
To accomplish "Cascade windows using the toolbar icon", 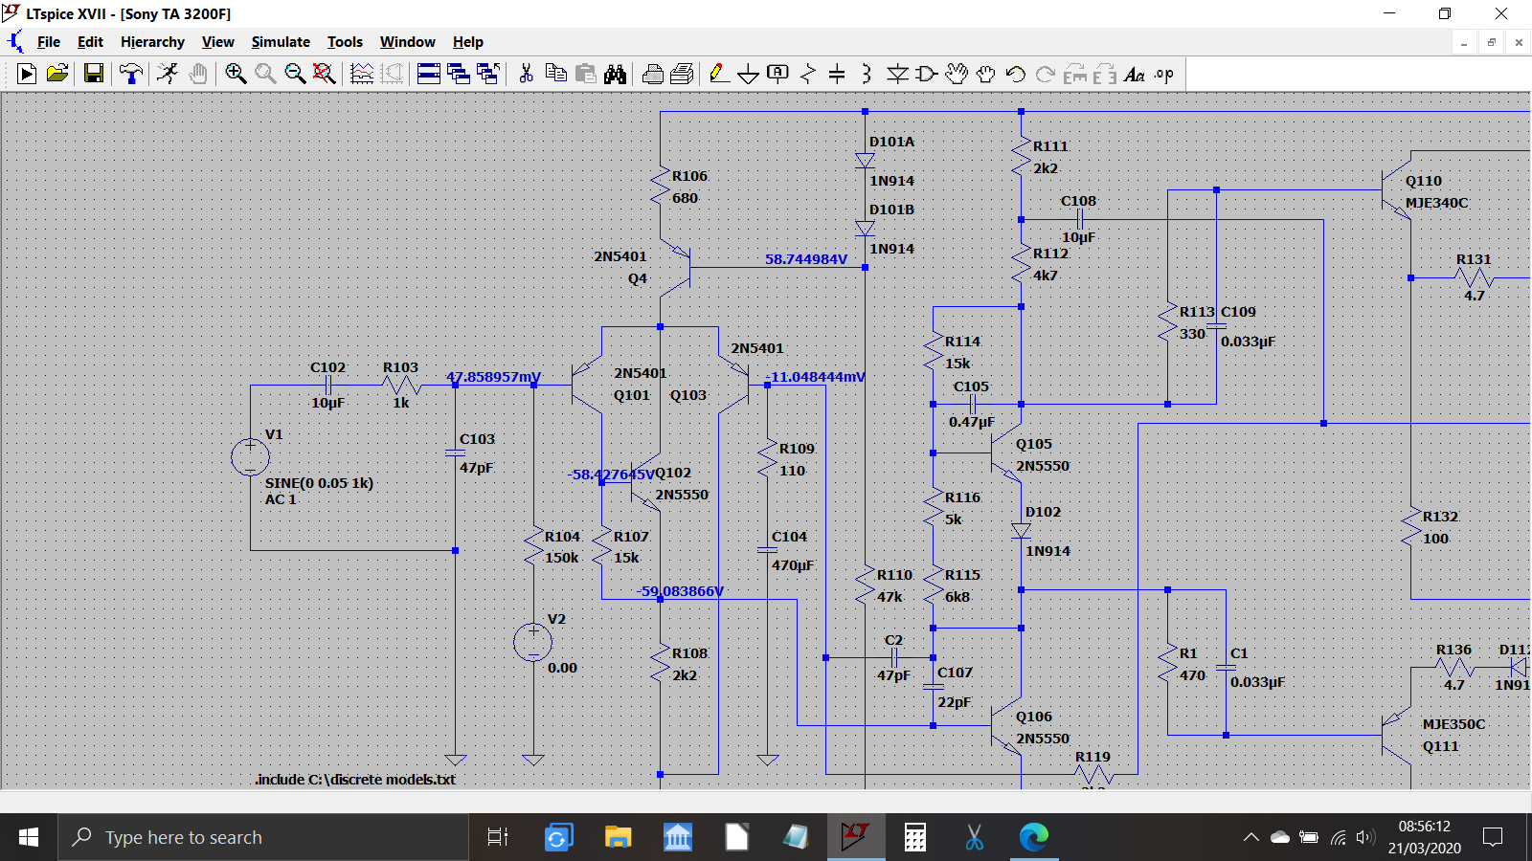I will pyautogui.click(x=459, y=74).
